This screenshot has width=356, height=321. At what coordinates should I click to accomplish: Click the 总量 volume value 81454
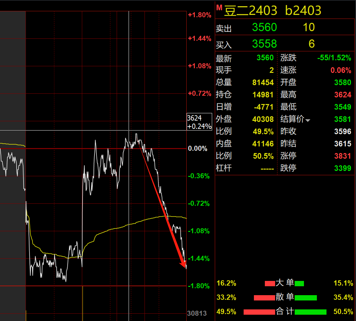[x=263, y=82]
